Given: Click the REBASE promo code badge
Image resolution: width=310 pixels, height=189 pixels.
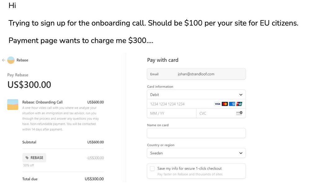Looking at the screenshot, I should (34, 158).
